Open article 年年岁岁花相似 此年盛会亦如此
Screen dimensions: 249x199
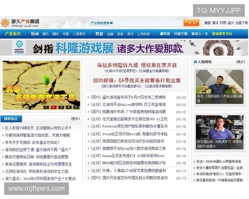click(32, 143)
